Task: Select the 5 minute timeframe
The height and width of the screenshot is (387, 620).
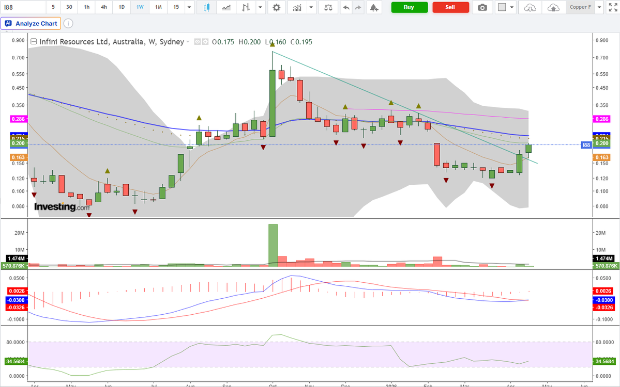Action: (53, 7)
